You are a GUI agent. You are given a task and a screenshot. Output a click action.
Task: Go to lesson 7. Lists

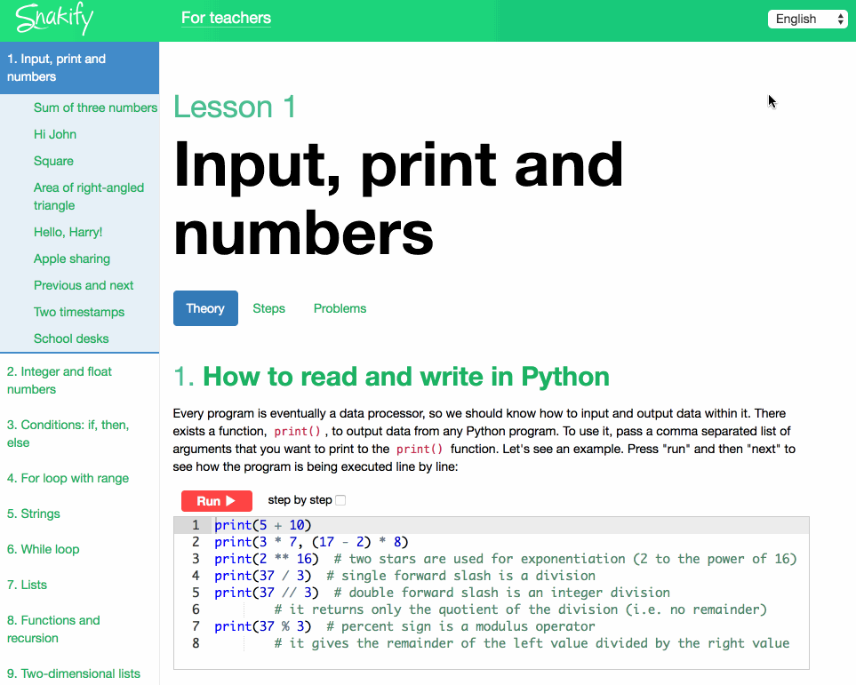(28, 585)
